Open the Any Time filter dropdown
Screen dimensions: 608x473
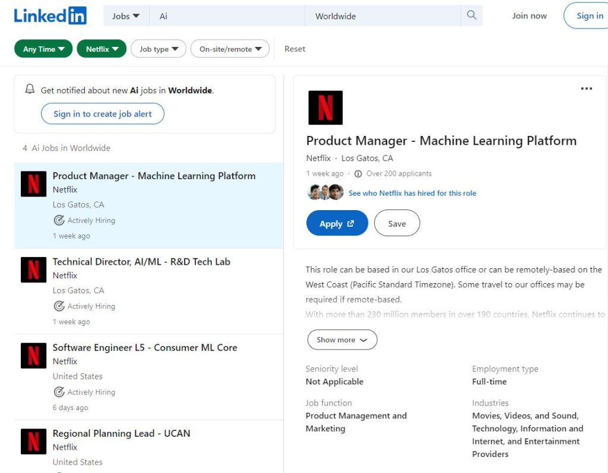click(x=43, y=49)
